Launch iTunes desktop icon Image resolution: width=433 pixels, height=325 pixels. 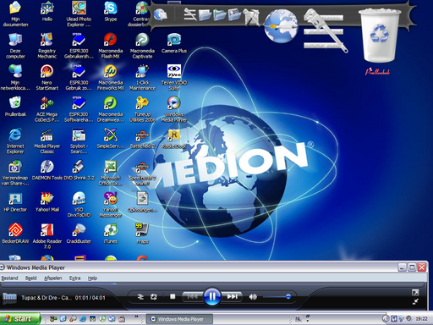coord(111,234)
